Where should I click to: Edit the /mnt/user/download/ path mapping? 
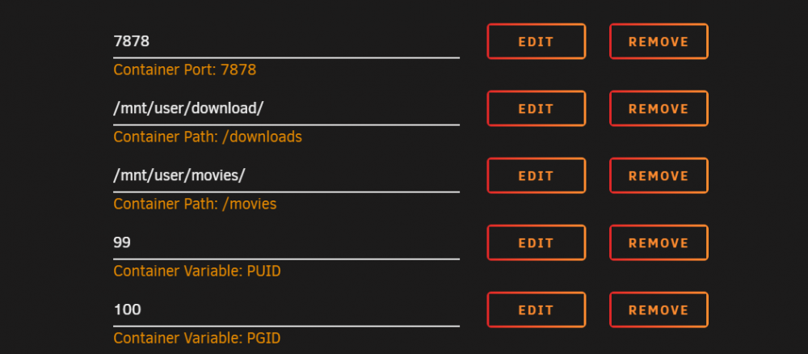[x=536, y=108]
